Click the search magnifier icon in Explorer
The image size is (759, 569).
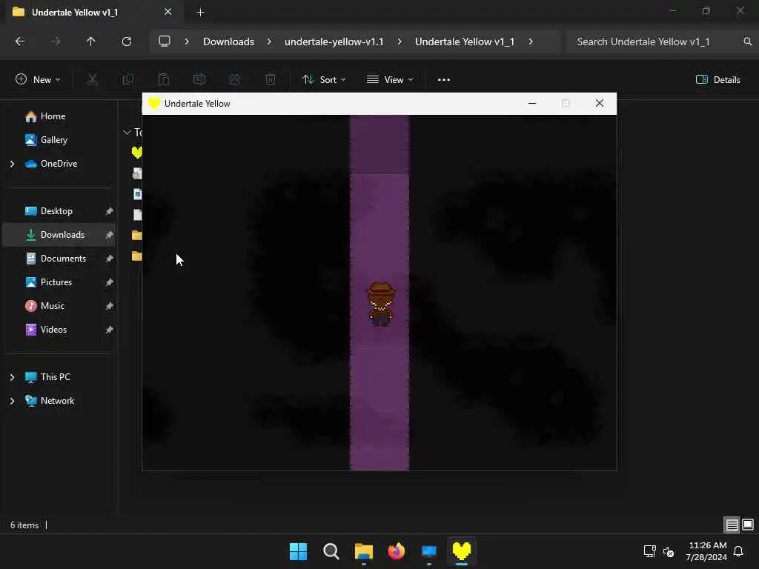[747, 41]
